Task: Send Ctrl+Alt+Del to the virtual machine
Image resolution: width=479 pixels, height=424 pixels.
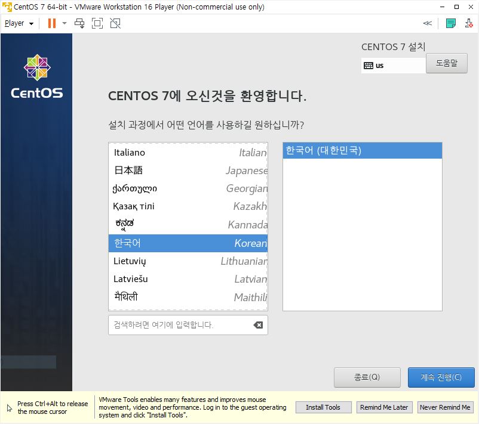Action: pos(79,23)
